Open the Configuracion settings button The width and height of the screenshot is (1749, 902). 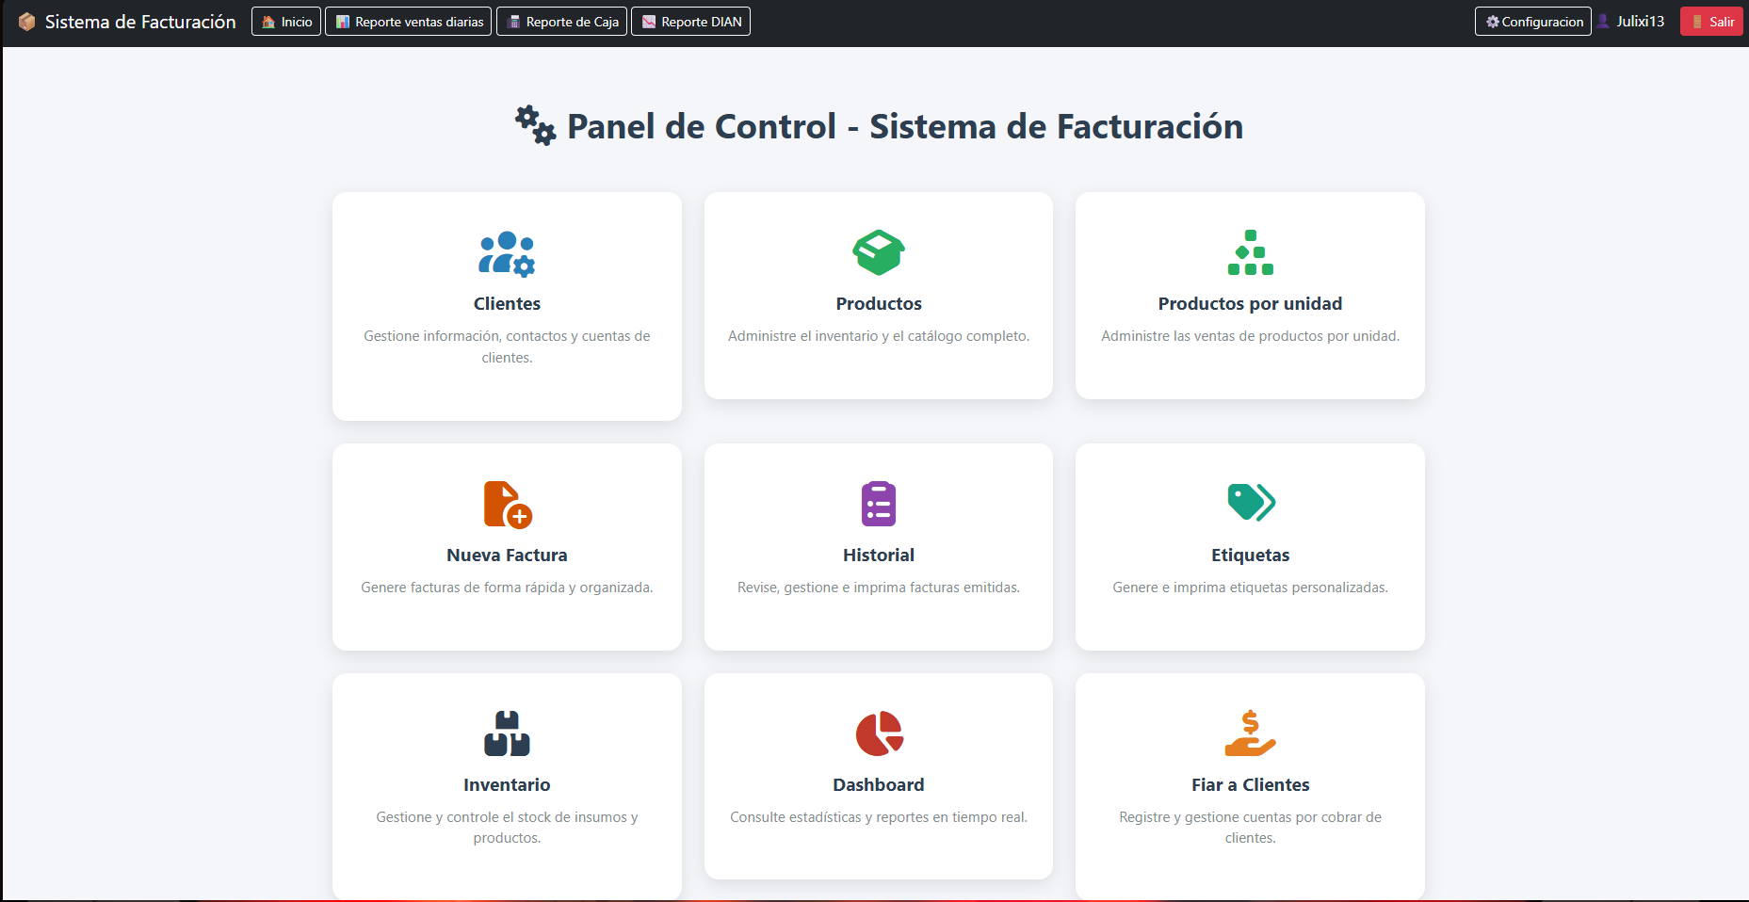pos(1532,22)
